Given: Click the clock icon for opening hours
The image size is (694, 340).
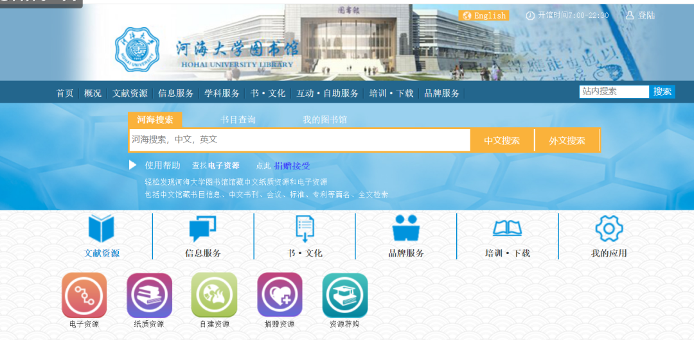Looking at the screenshot, I should tap(529, 16).
